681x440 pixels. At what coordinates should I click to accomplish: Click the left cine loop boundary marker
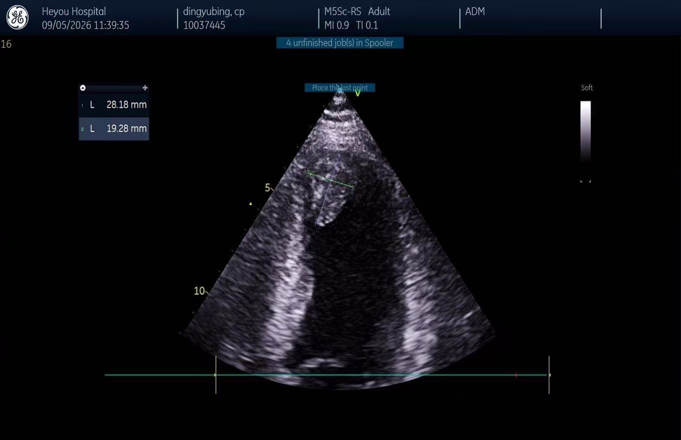tap(216, 375)
